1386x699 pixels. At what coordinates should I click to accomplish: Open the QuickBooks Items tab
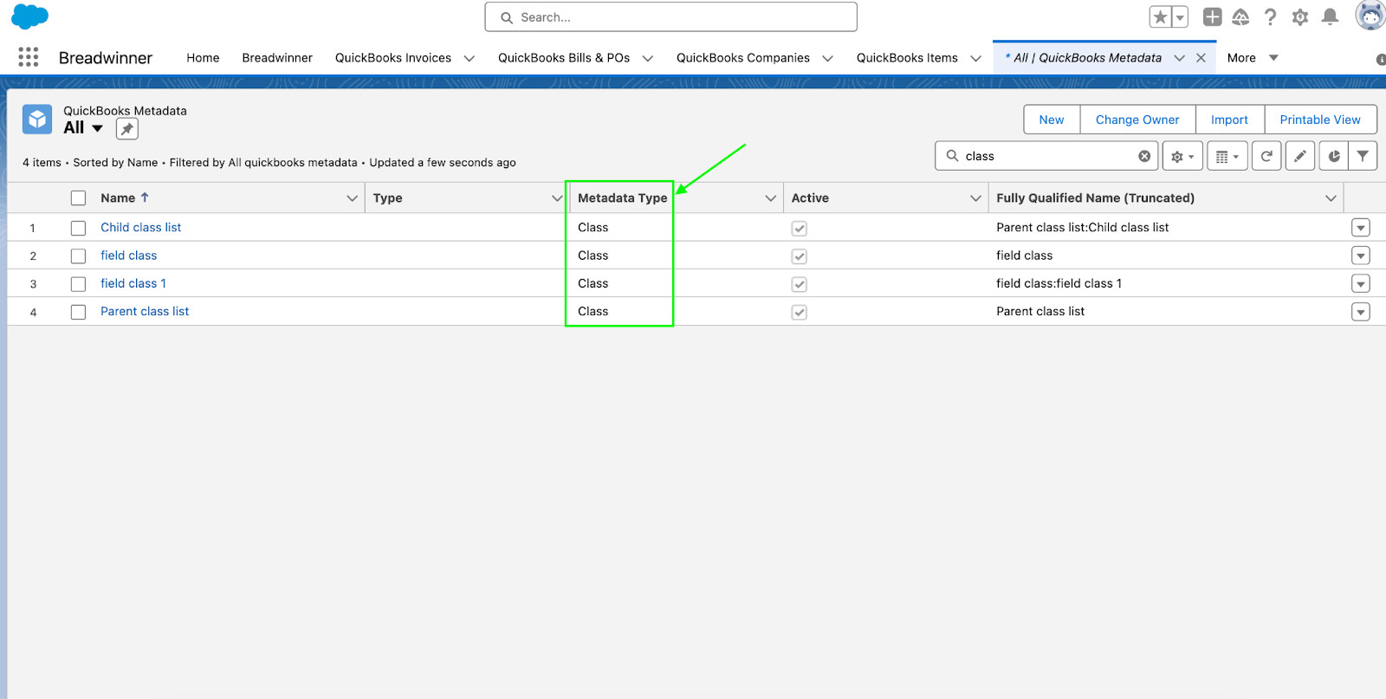pos(907,58)
